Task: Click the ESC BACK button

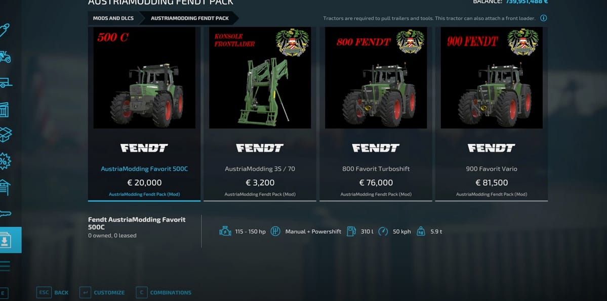Action: [52, 292]
